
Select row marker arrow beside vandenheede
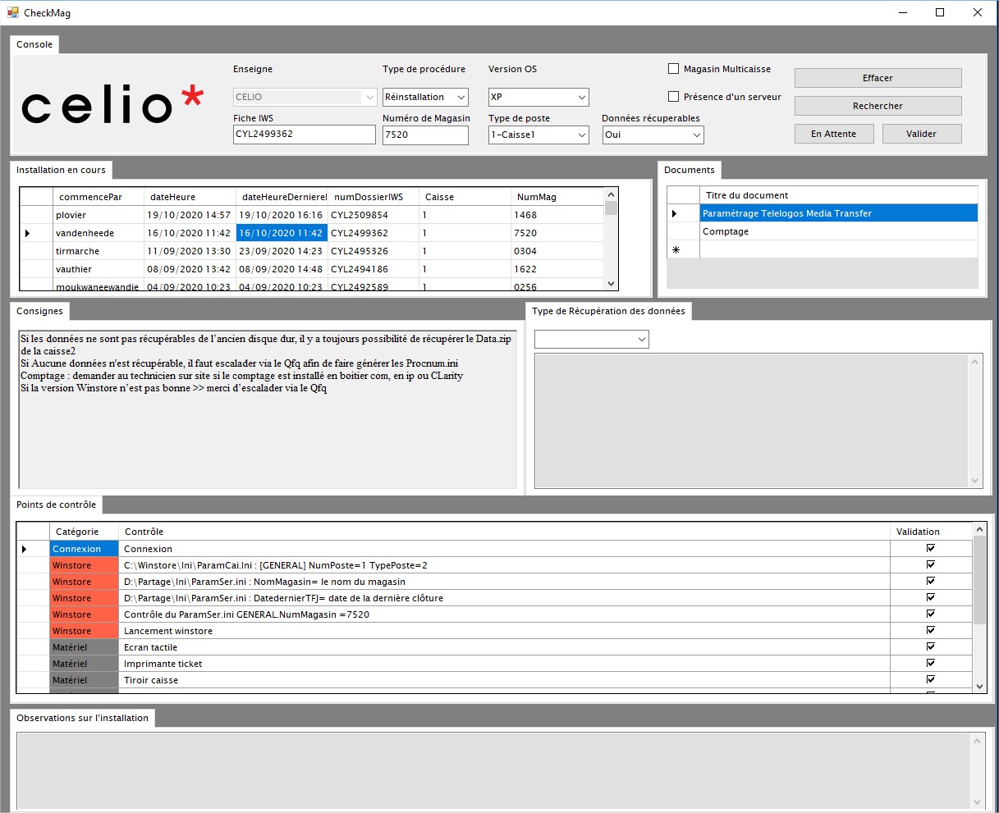click(28, 234)
